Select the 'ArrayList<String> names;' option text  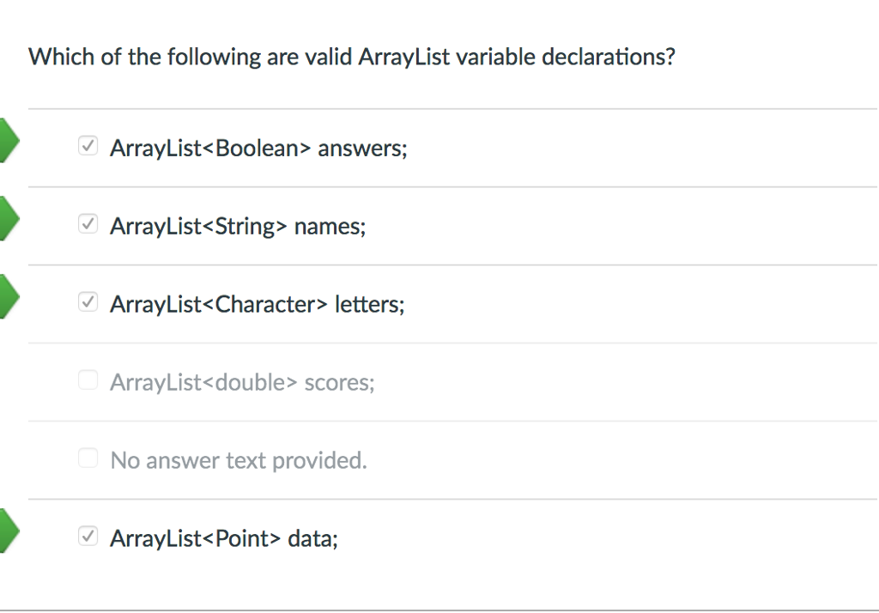click(x=238, y=227)
